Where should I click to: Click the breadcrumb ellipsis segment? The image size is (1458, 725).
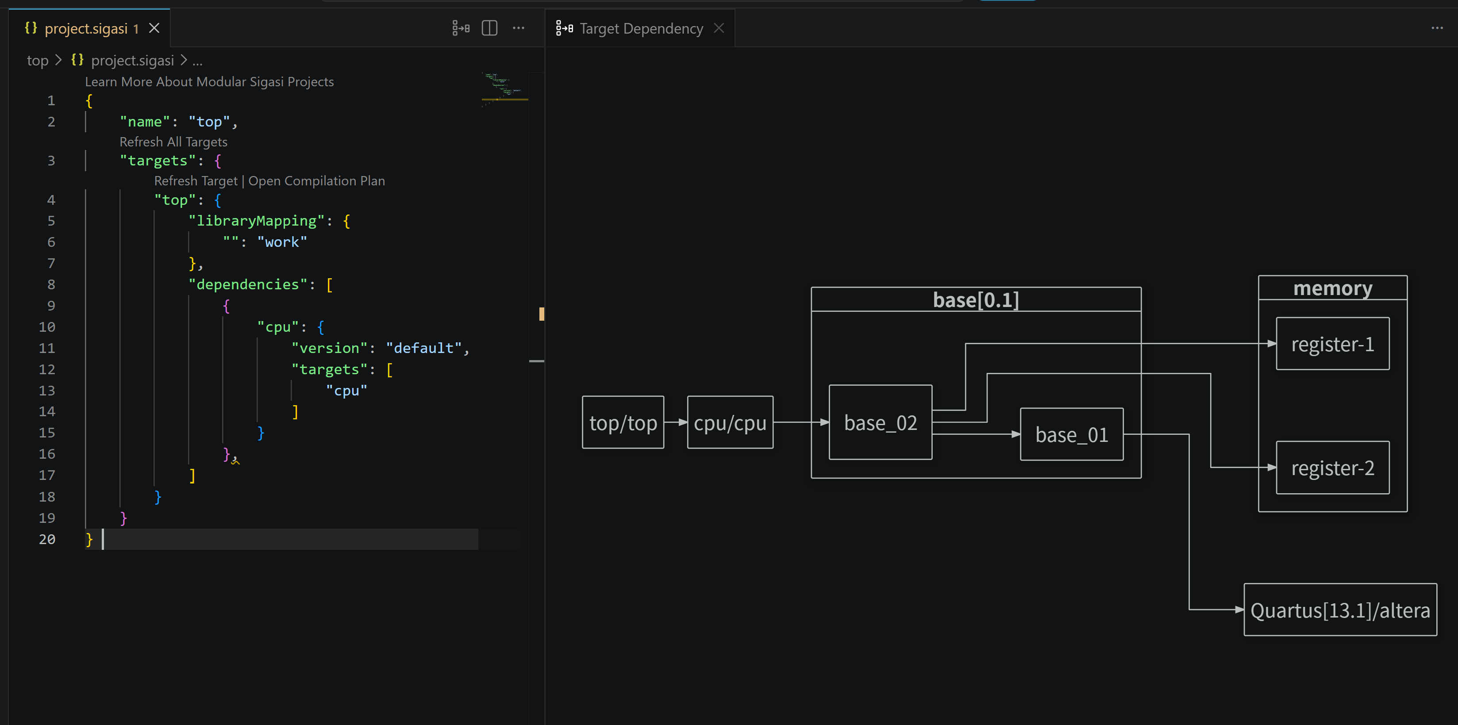(197, 61)
